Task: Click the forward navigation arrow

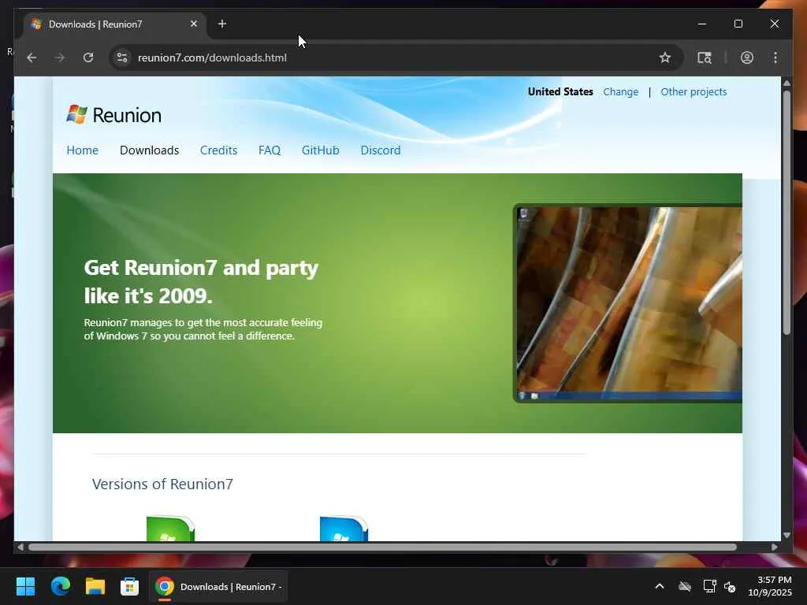Action: 60,58
